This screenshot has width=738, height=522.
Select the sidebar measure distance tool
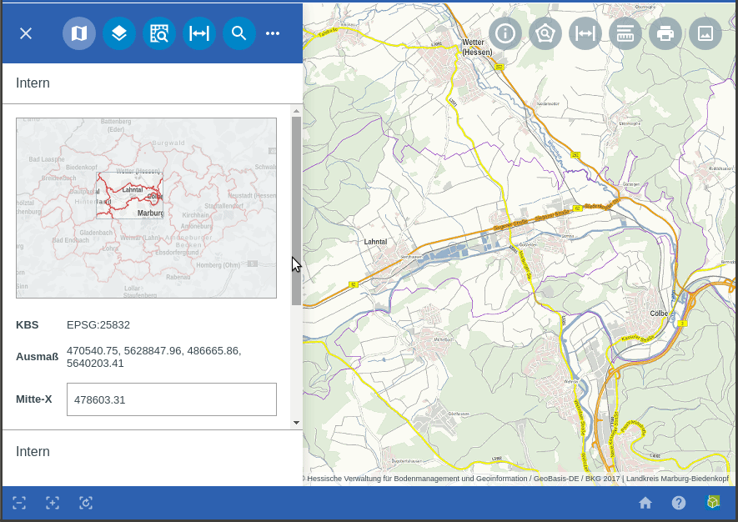(199, 33)
